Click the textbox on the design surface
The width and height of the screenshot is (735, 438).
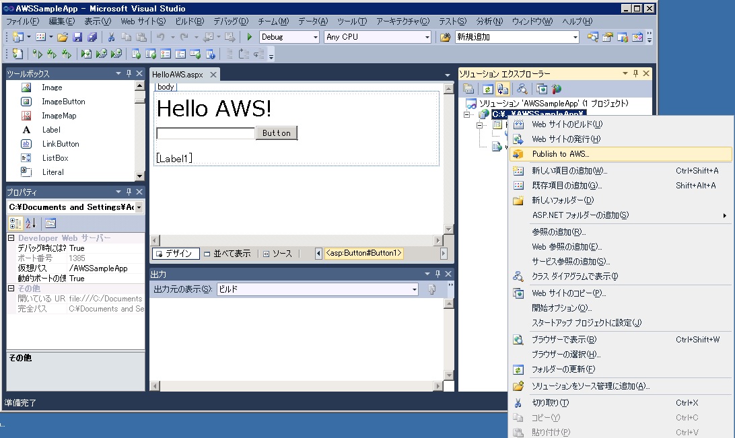click(x=206, y=133)
